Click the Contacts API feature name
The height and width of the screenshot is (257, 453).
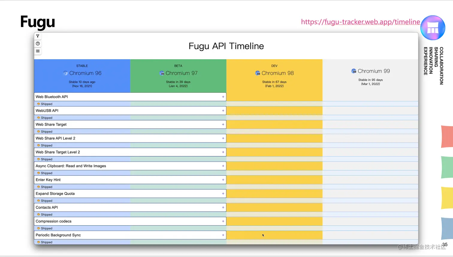coord(47,207)
